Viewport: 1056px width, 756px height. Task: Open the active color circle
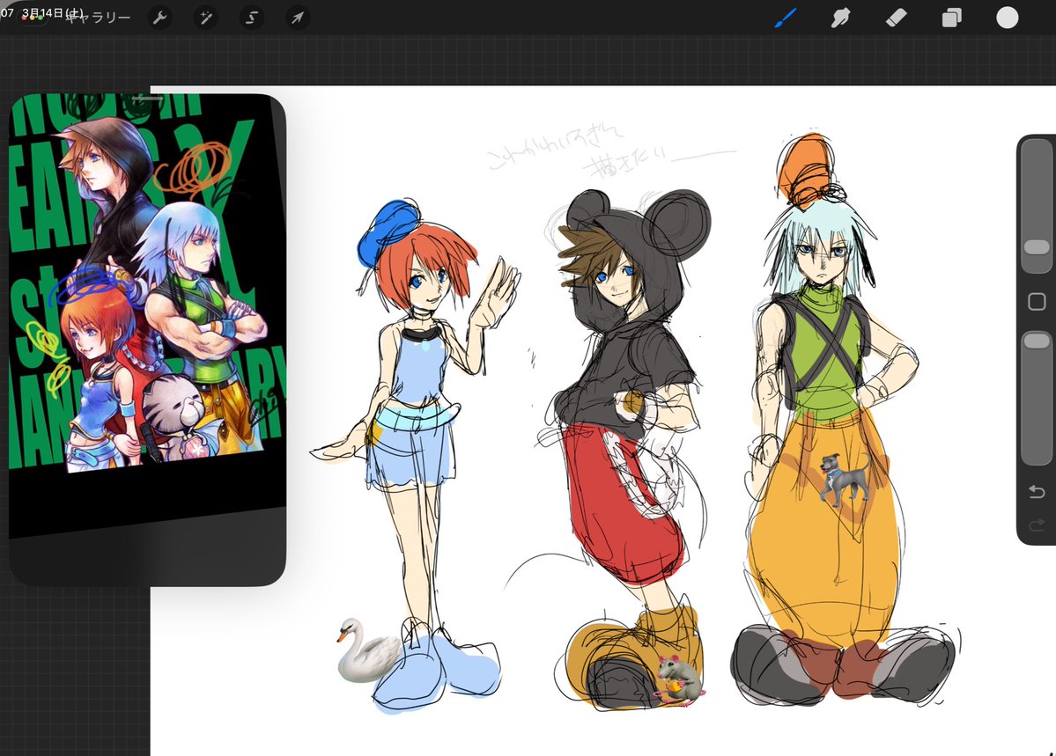click(x=1007, y=18)
